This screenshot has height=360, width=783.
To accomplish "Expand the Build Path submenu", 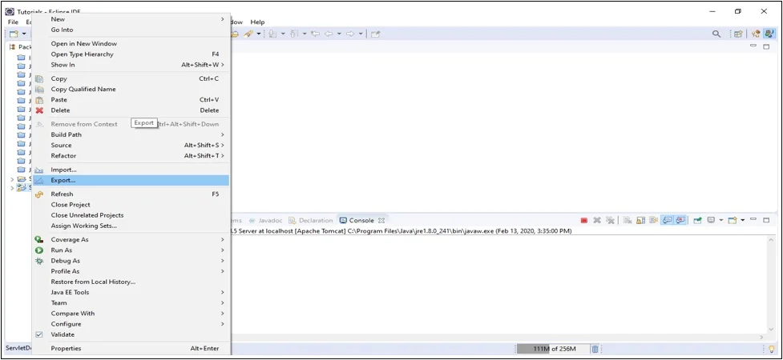I will [130, 134].
